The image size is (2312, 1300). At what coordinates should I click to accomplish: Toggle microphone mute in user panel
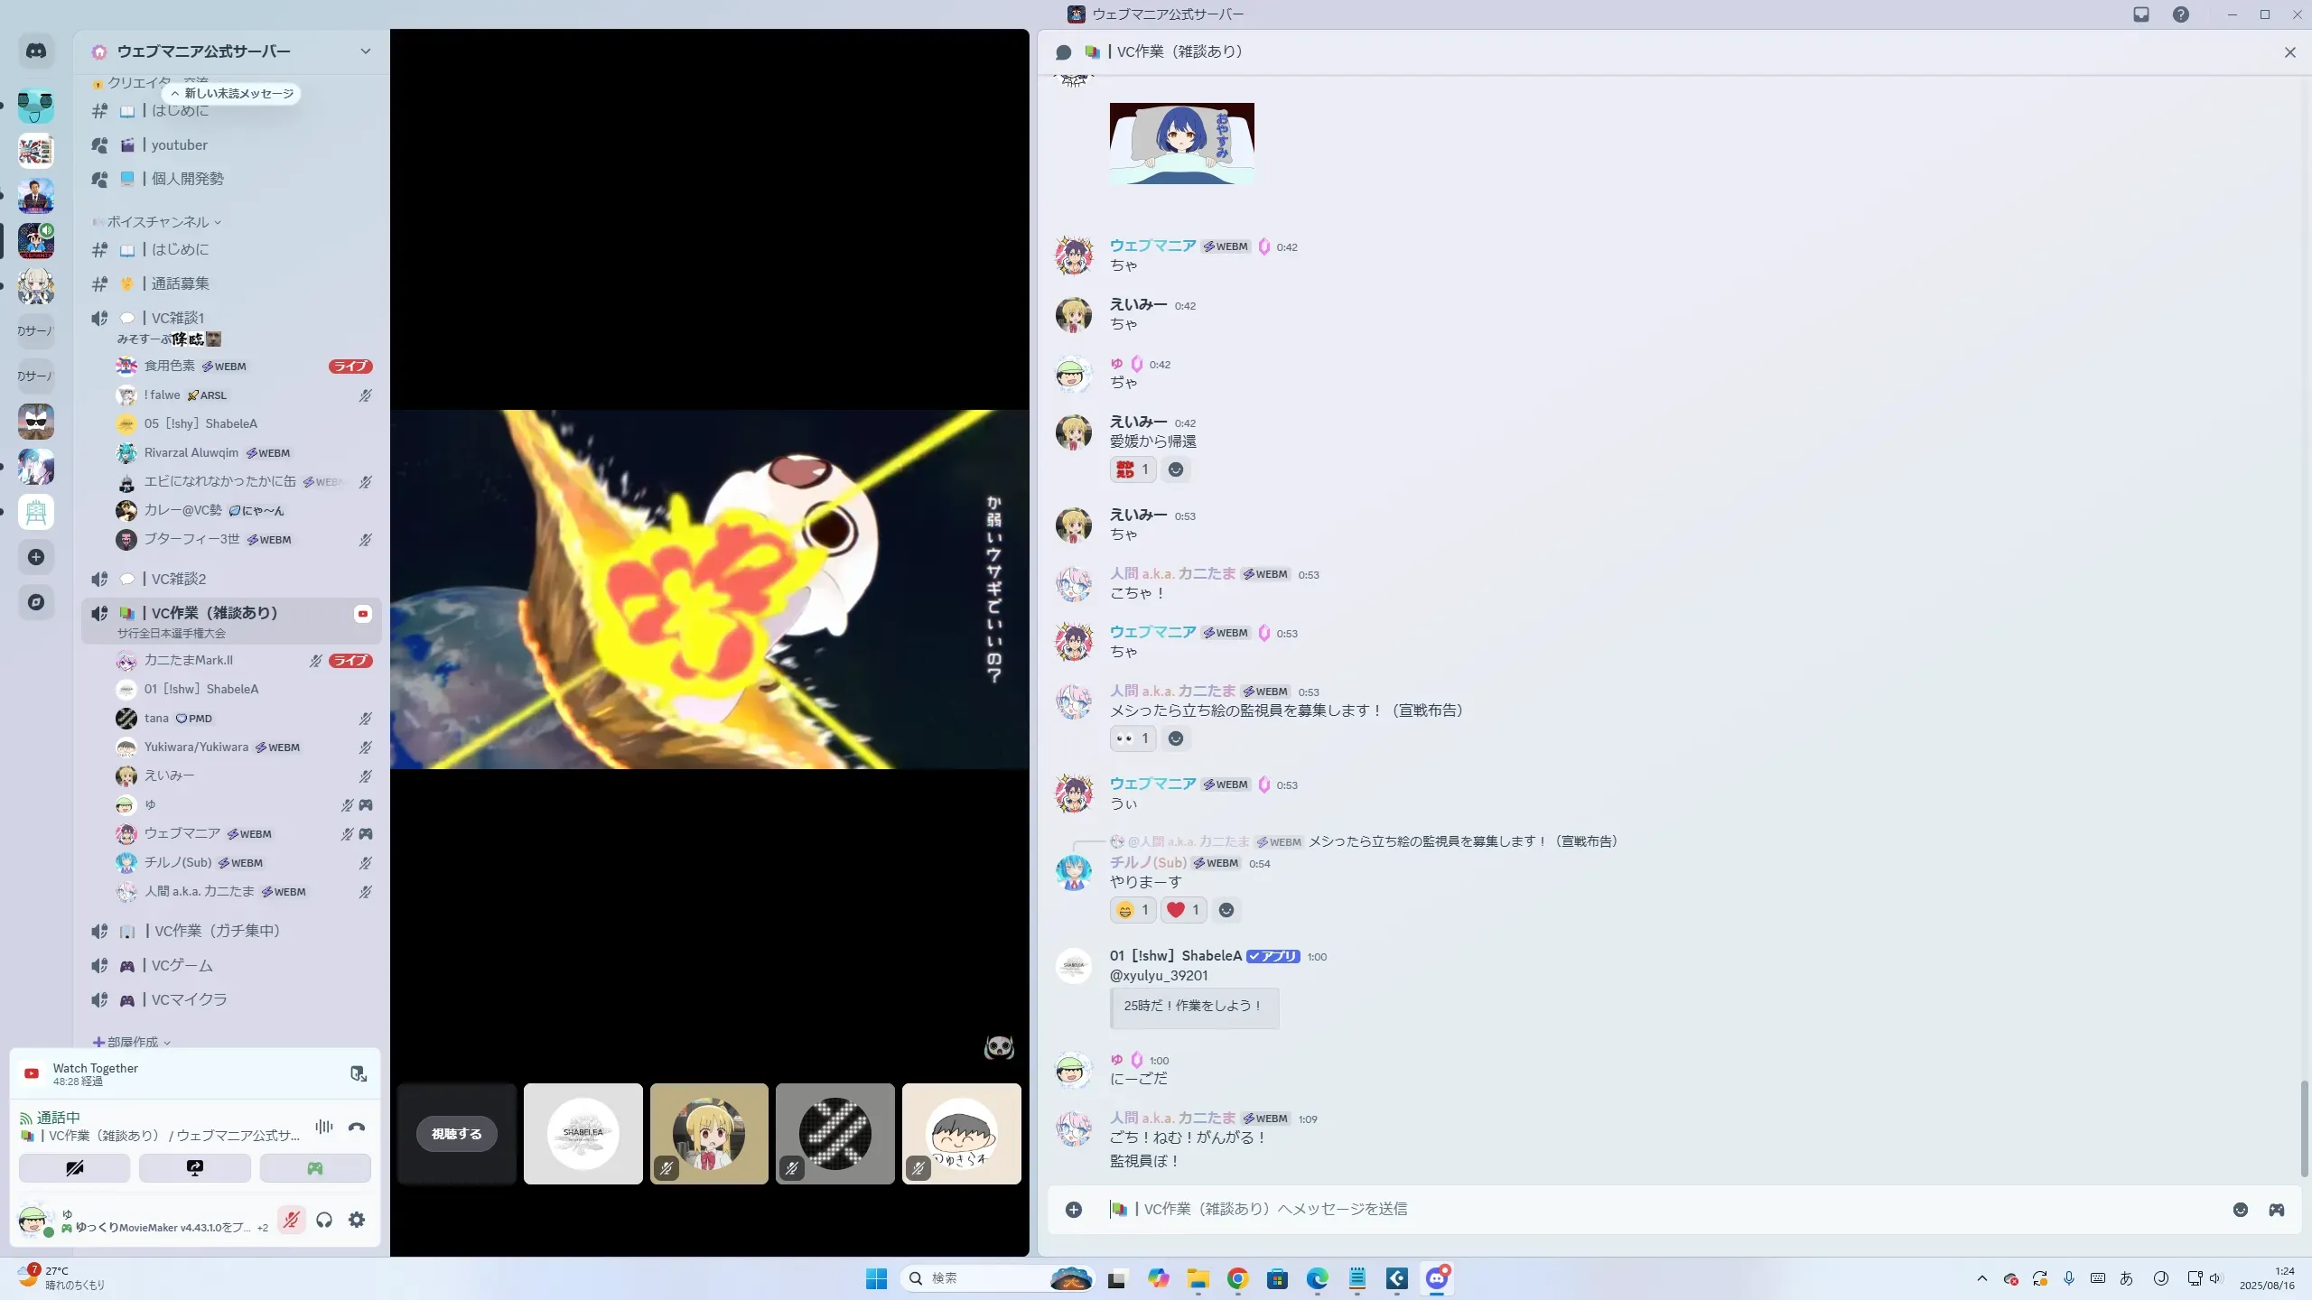point(291,1220)
